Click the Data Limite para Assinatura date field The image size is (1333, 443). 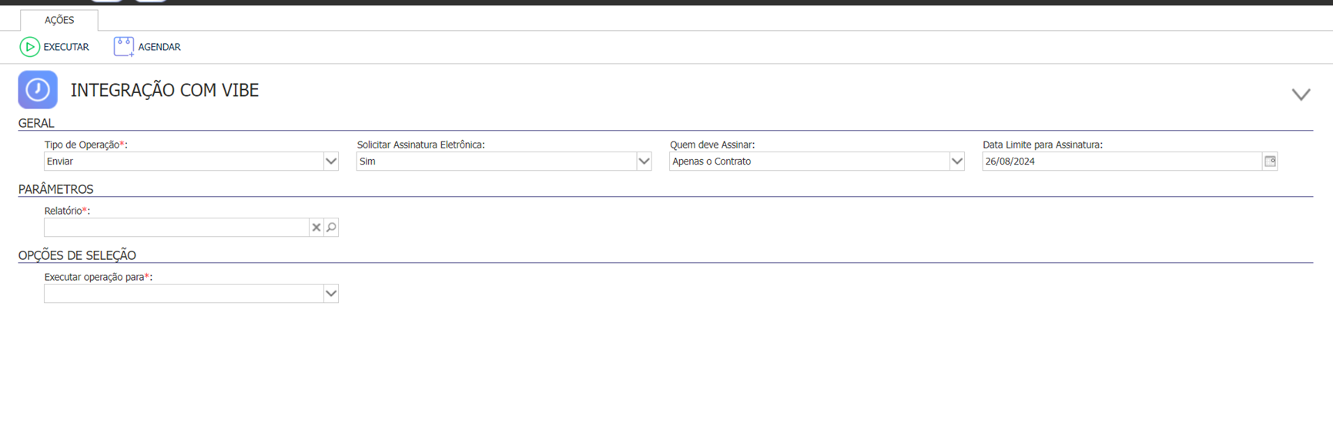click(x=1122, y=162)
